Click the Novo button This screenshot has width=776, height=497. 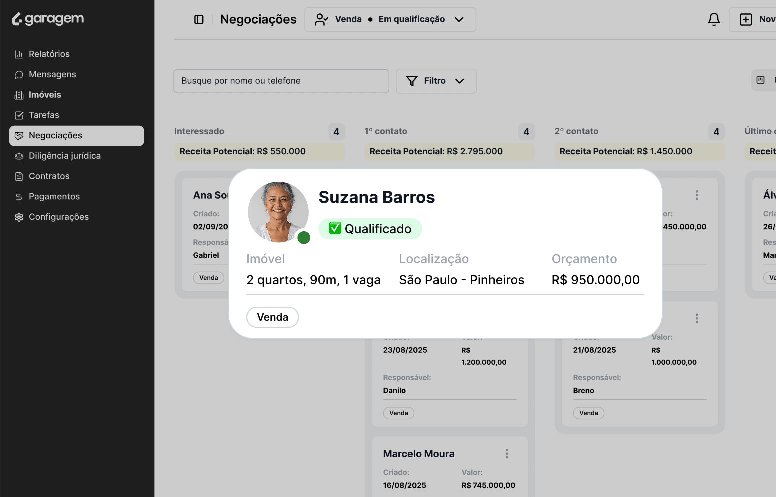point(758,19)
